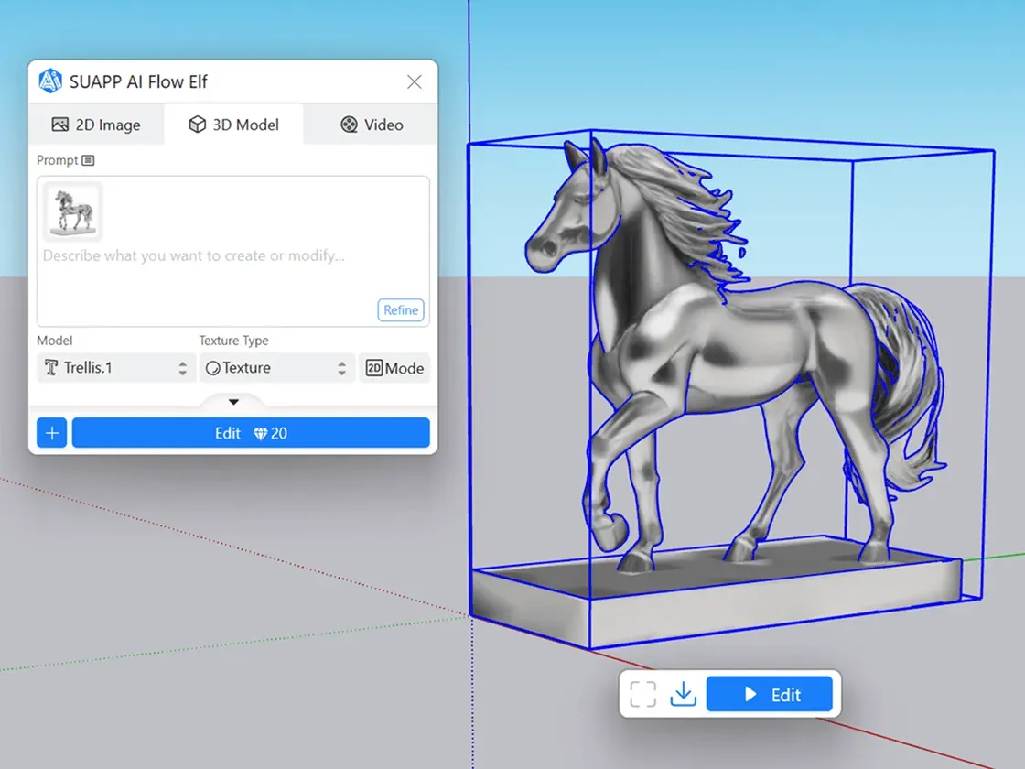1025x769 pixels.
Task: Click the download icon in floating toolbar
Action: click(x=683, y=694)
